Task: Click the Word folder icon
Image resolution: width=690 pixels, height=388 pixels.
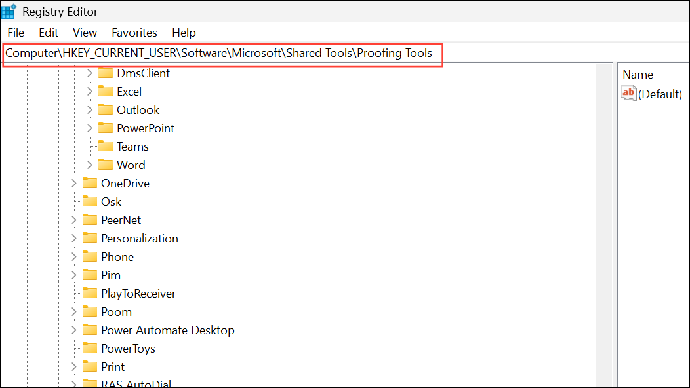Action: [105, 165]
